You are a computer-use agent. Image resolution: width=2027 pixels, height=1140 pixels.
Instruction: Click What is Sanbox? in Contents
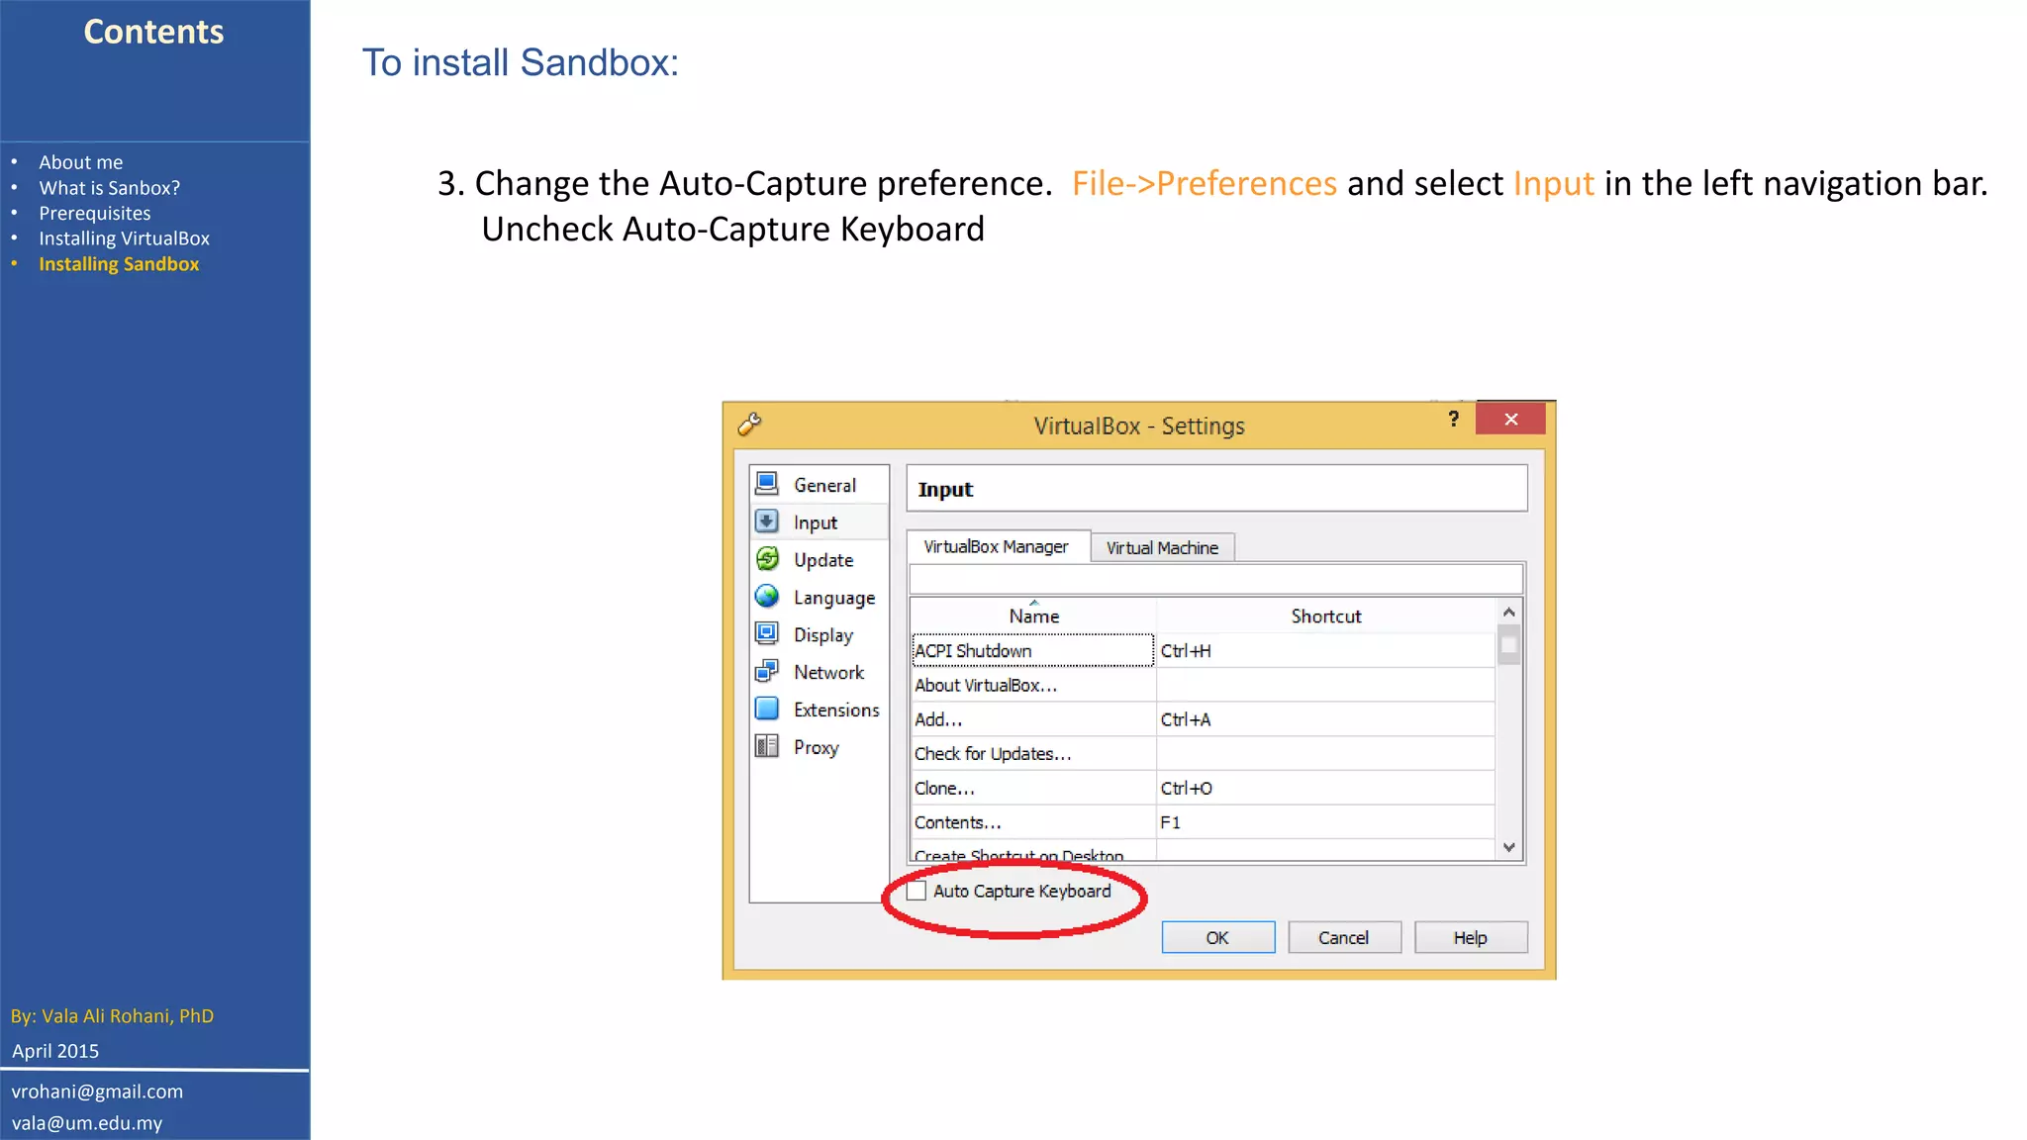[x=110, y=188]
